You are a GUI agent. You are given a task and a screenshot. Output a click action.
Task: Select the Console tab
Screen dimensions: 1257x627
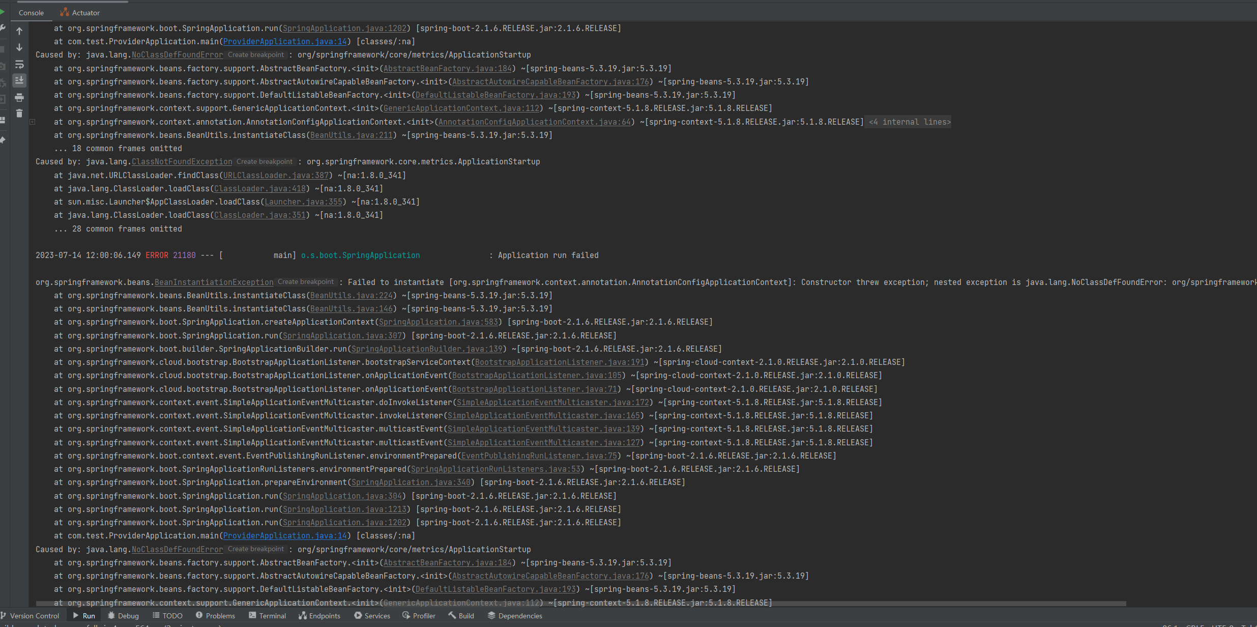31,13
